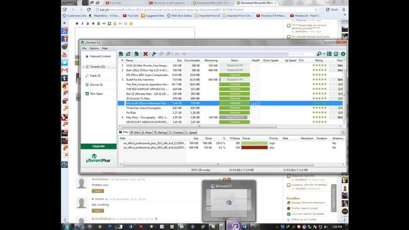This screenshot has height=230, width=409.
Task: Expand the Torrents (13) tree node
Action: pos(84,66)
